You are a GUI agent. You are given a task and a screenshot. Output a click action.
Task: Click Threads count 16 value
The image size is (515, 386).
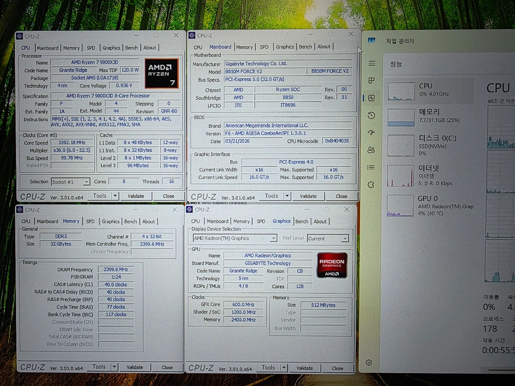click(171, 182)
